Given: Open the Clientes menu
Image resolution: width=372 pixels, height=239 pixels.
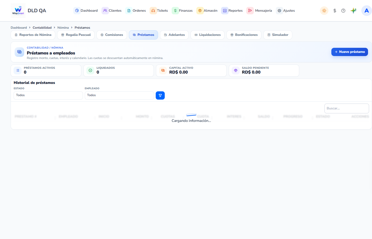Looking at the screenshot, I should (x=112, y=11).
